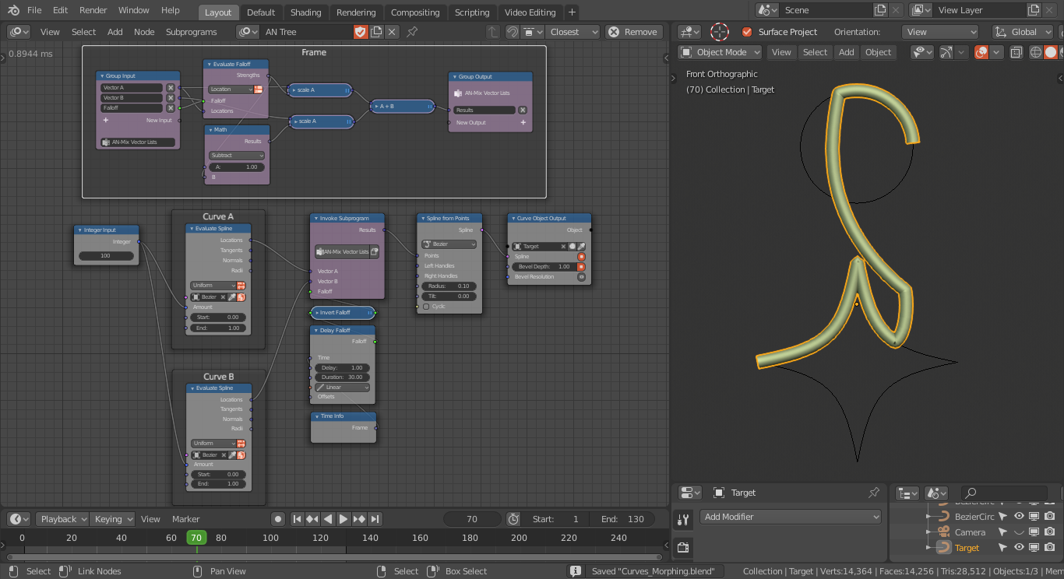Screen dimensions: 1064x579
Task: Open the View Layer browse icon
Action: click(x=921, y=10)
